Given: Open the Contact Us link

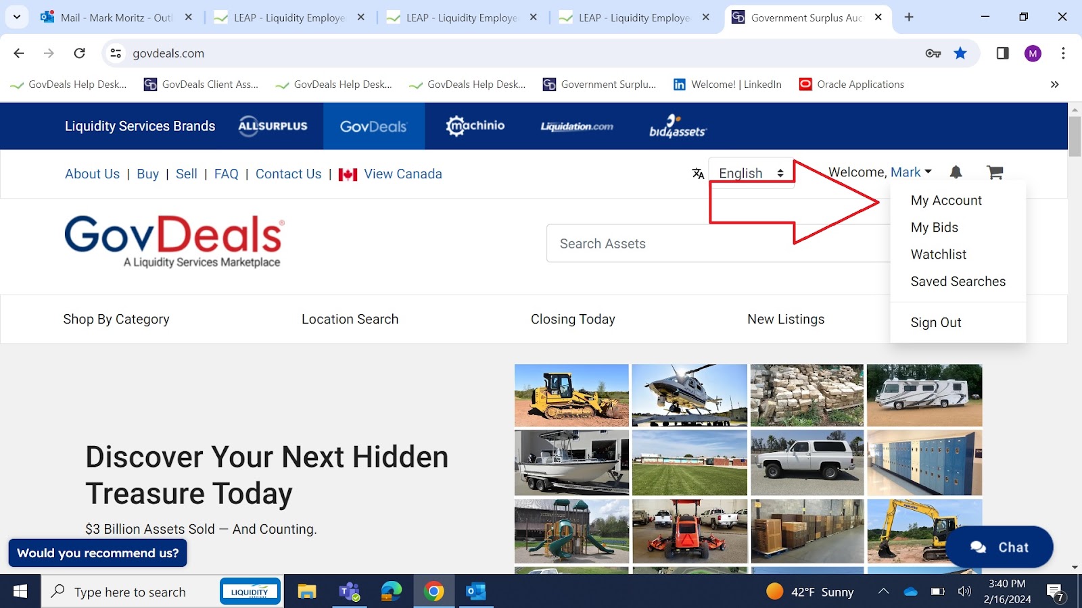Looking at the screenshot, I should click(288, 174).
